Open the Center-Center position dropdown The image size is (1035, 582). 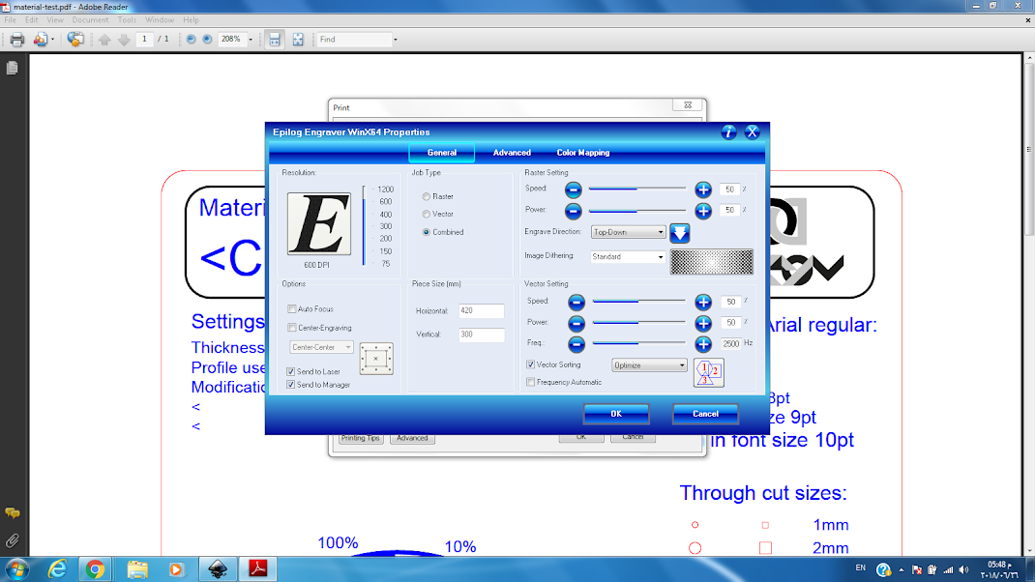tap(321, 347)
